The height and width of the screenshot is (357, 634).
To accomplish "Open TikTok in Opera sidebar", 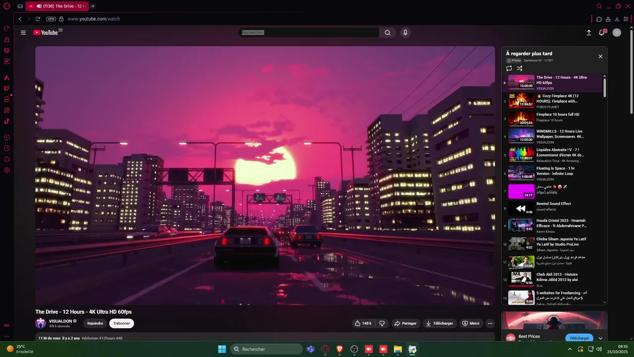I will pos(7,121).
